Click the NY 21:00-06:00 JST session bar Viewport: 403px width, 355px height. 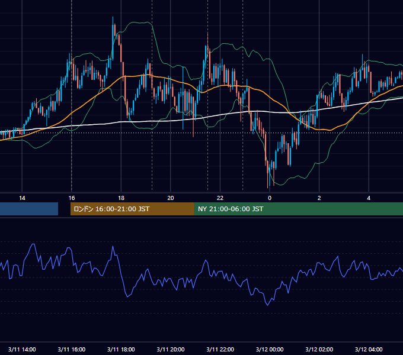[299, 209]
